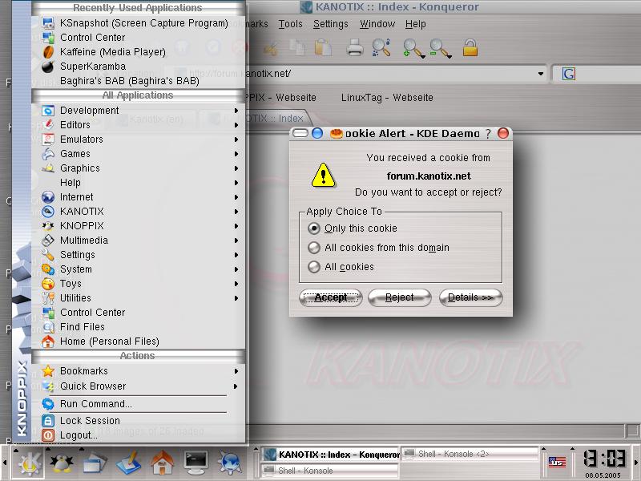Click the zoom in magnifier icon

[413, 48]
